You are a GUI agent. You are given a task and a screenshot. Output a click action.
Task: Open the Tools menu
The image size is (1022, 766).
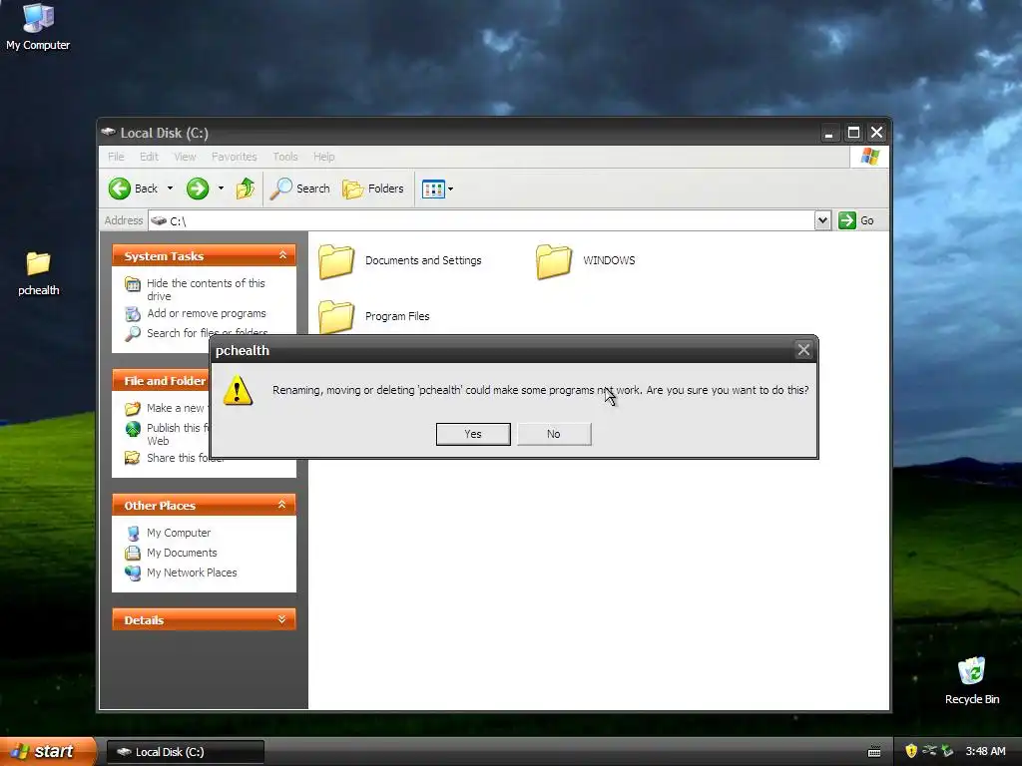(284, 157)
